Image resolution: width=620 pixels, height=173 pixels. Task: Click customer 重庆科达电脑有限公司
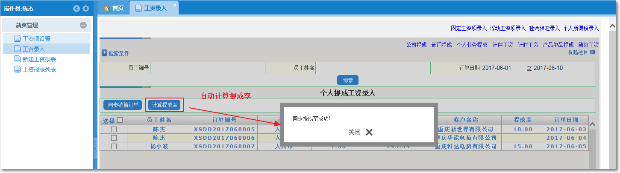point(465,146)
